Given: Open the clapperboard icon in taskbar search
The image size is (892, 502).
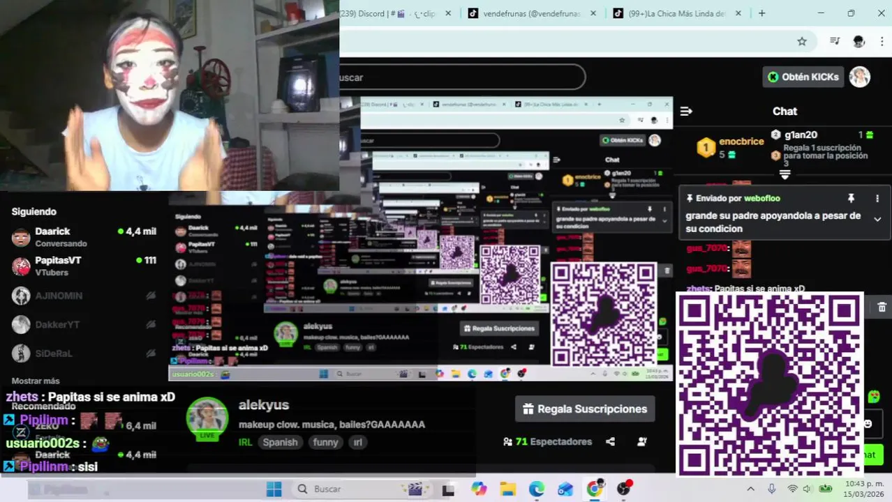Looking at the screenshot, I should point(416,489).
